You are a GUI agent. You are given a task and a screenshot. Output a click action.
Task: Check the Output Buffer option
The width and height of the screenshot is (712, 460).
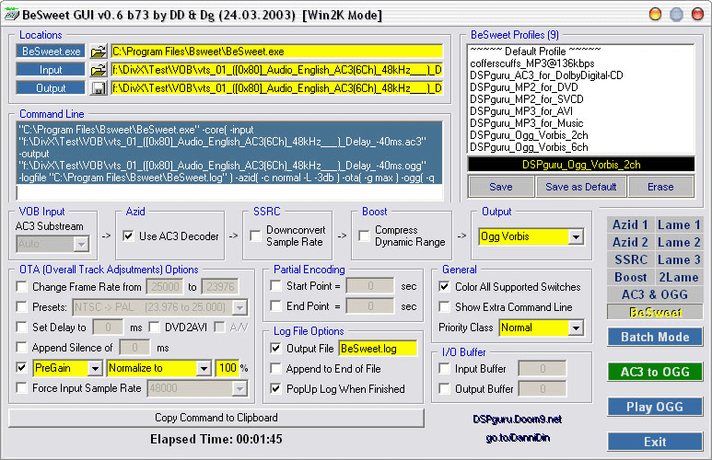tap(445, 389)
